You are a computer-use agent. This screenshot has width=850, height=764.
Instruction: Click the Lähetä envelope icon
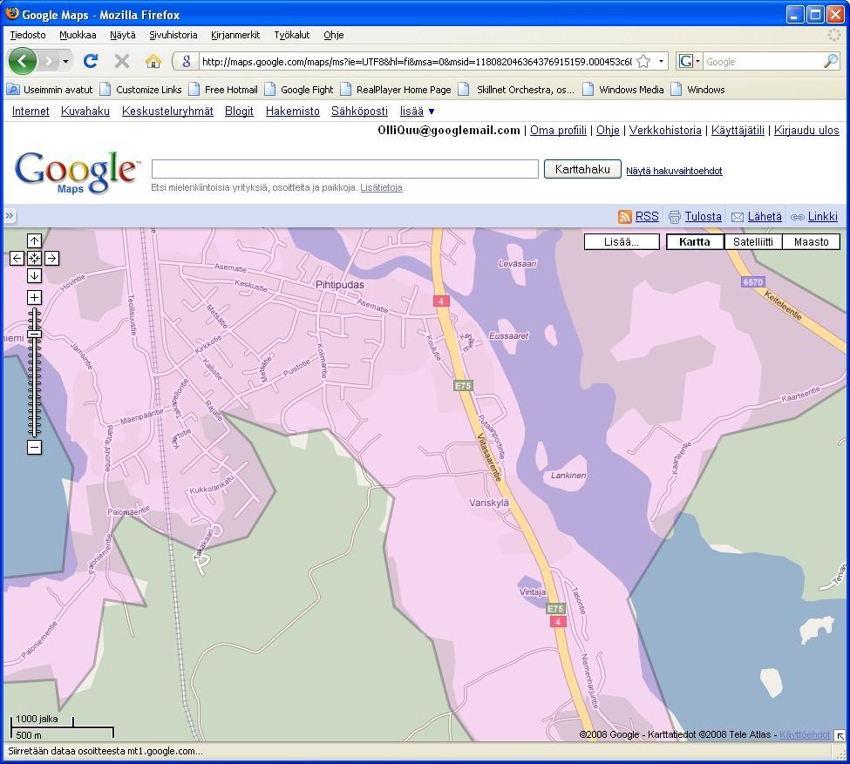coord(738,217)
